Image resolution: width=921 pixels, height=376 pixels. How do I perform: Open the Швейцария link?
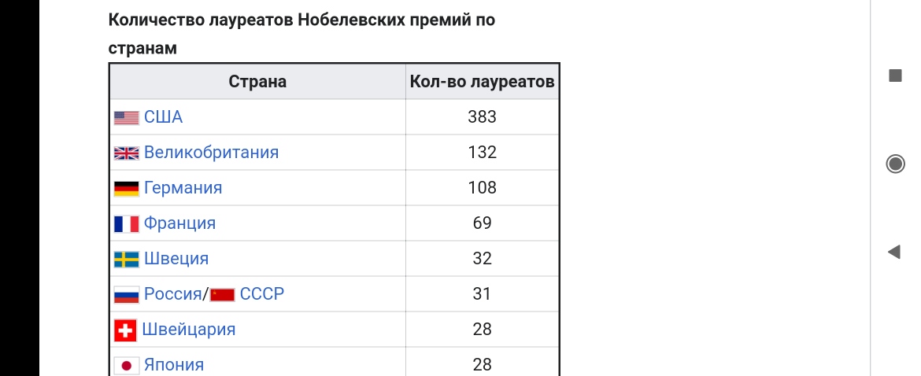pos(189,330)
